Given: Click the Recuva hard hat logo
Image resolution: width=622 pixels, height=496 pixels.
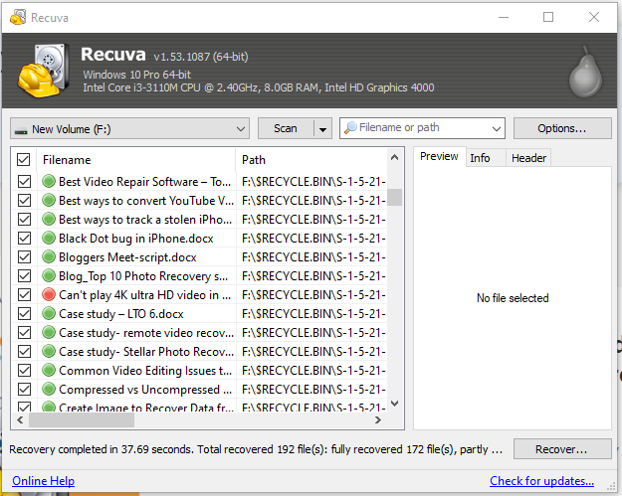Looking at the screenshot, I should tap(43, 71).
